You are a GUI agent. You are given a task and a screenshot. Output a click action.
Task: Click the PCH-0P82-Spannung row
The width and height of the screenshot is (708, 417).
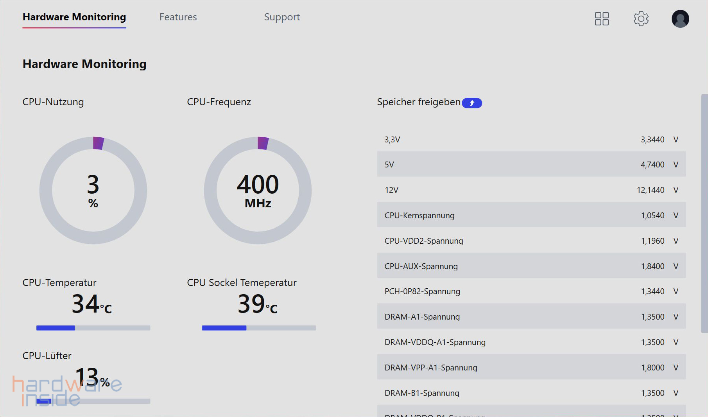pyautogui.click(x=531, y=291)
